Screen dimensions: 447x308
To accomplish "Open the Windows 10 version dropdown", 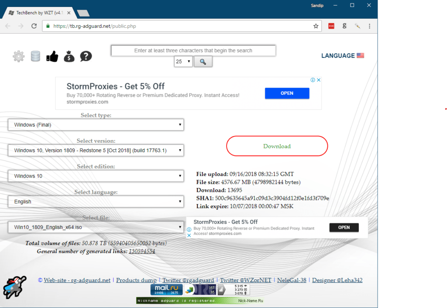I will point(96,150).
